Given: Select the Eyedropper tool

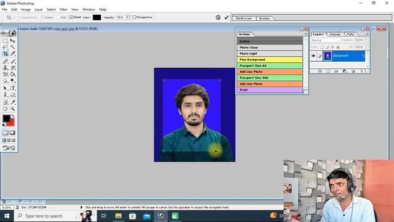Looking at the screenshot, I should click(12, 102).
